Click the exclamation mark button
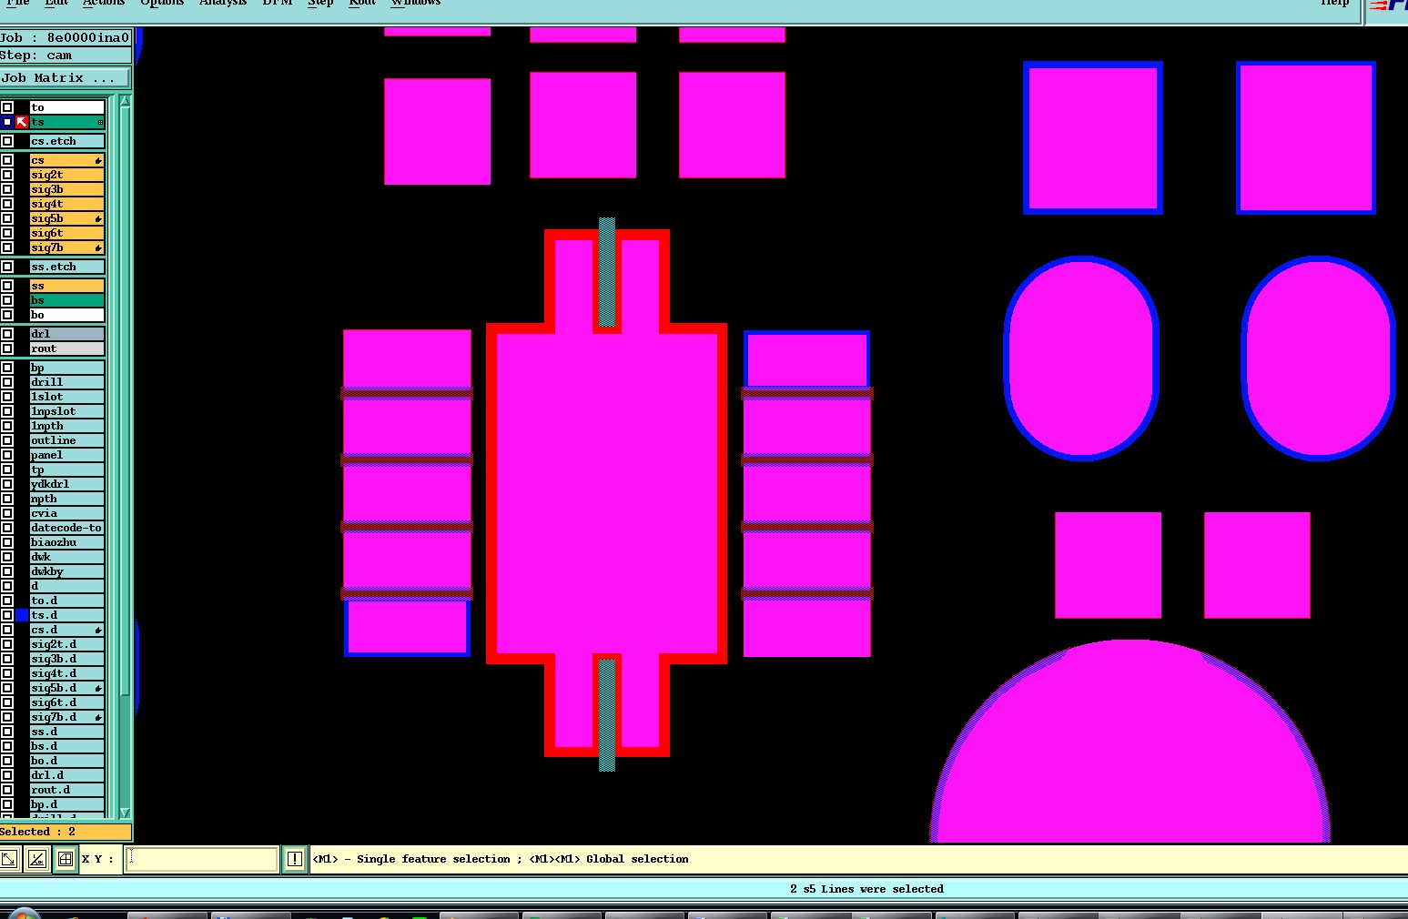 295,859
